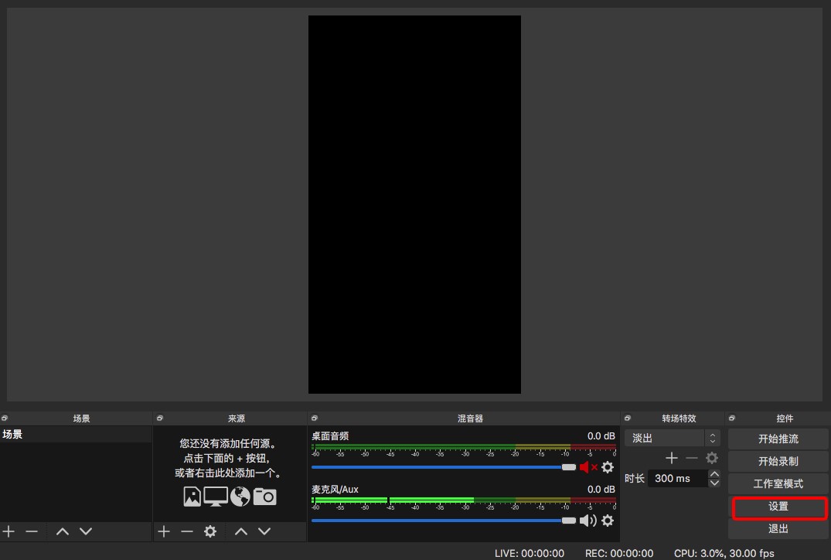Adjust 桌面音频 volume slider
This screenshot has width=831, height=560.
(444, 467)
